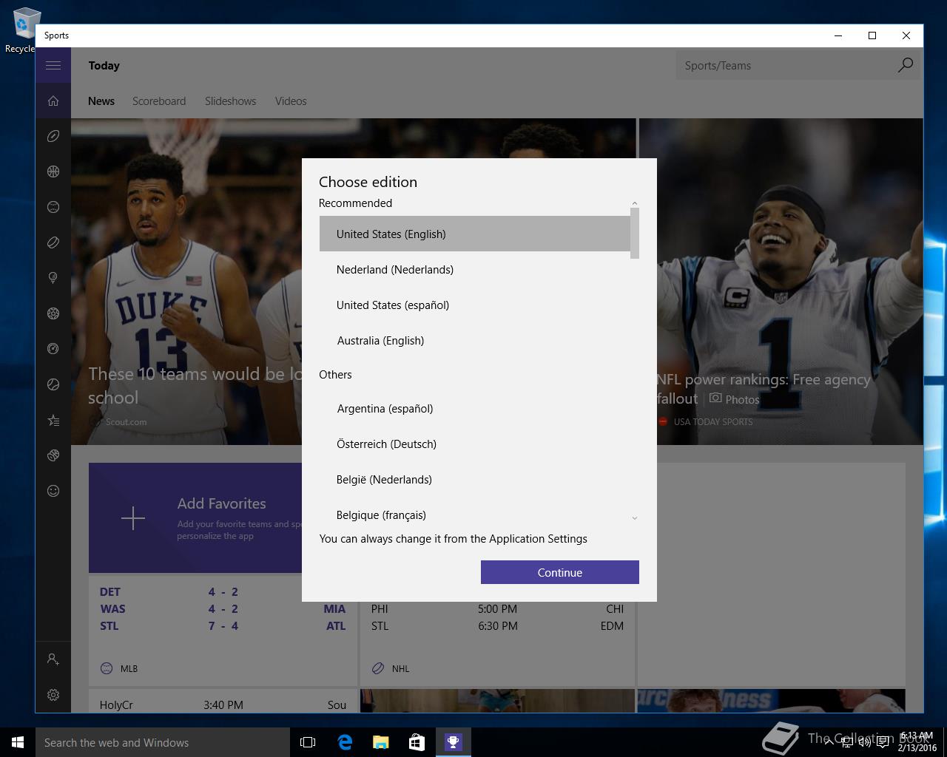Screen dimensions: 947x757
Task: Click the plus icon on Add Favorites
Action: tap(133, 518)
